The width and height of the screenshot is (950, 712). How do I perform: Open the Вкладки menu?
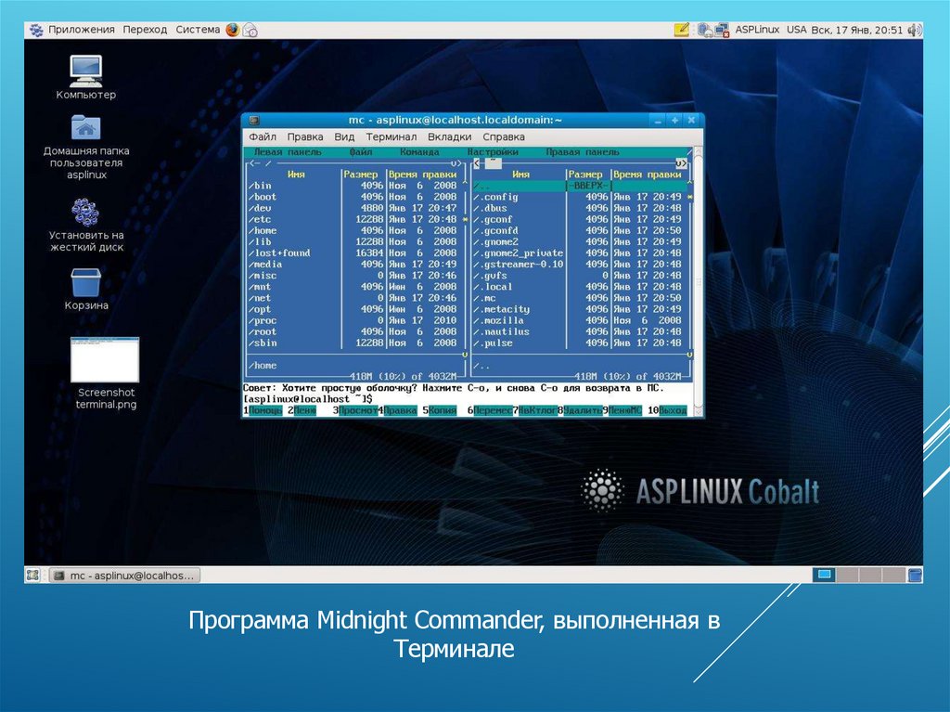pos(449,137)
